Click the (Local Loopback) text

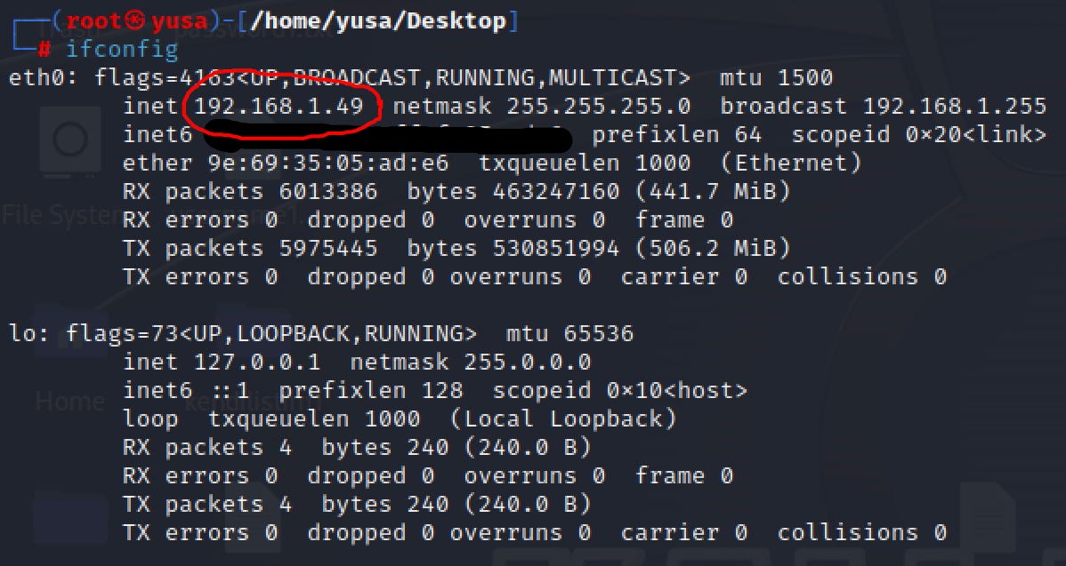pos(563,419)
